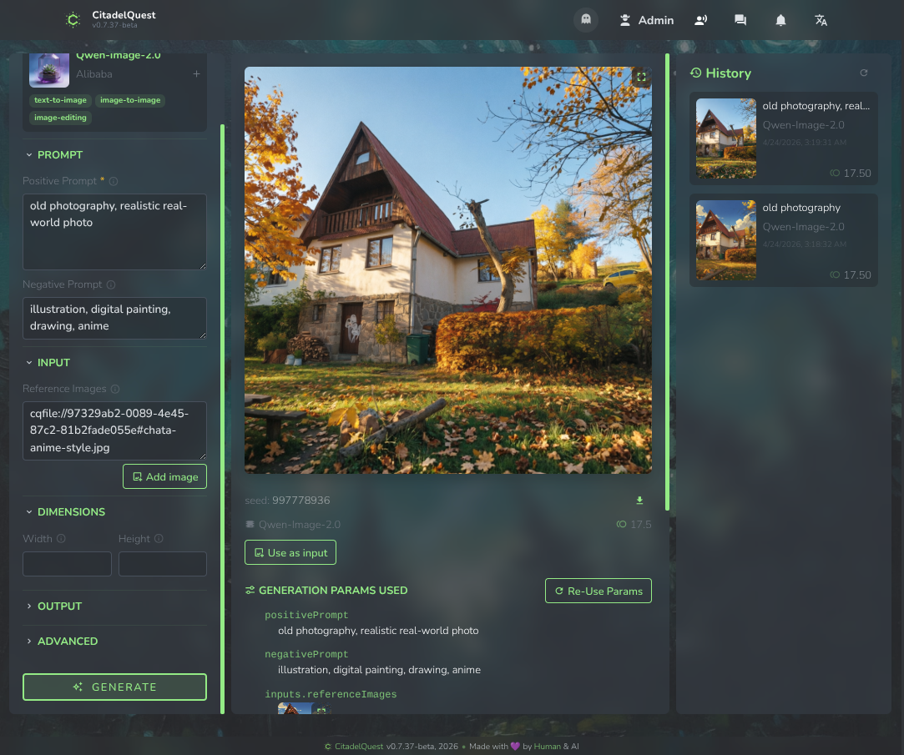This screenshot has height=755, width=904.
Task: Click the image-editing tag
Action: [61, 118]
